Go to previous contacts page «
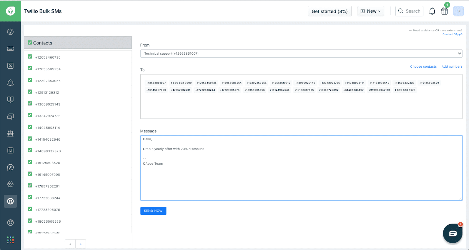This screenshot has height=250, width=469. tap(70, 244)
